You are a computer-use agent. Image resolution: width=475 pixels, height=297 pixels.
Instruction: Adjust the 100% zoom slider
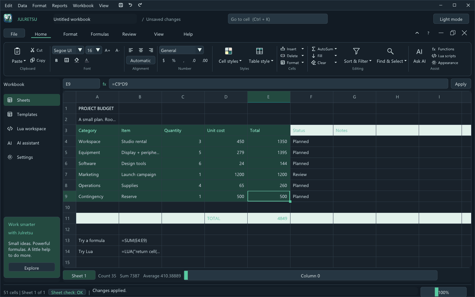point(443,292)
